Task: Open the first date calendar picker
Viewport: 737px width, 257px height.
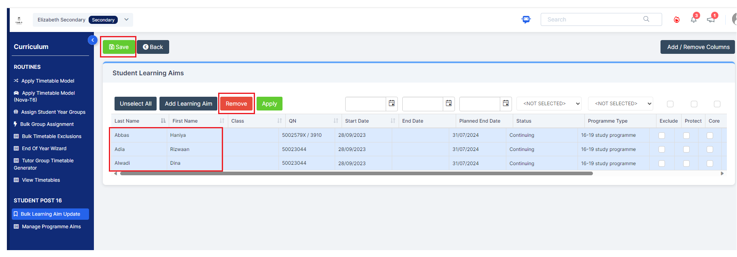Action: [x=392, y=104]
